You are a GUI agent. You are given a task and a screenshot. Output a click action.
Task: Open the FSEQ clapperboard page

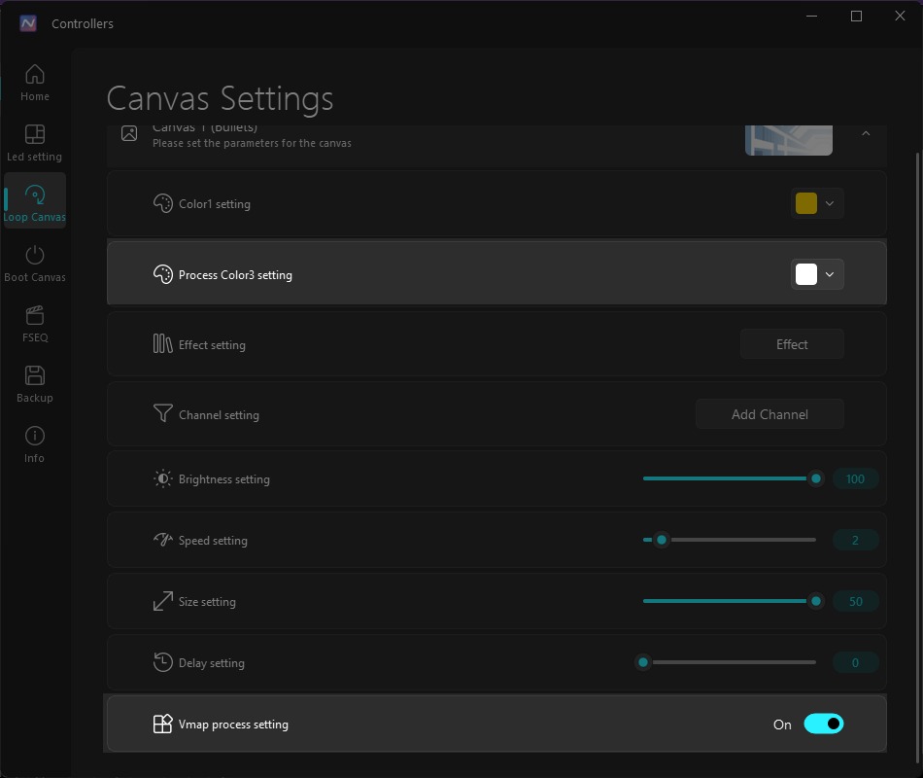pos(35,324)
